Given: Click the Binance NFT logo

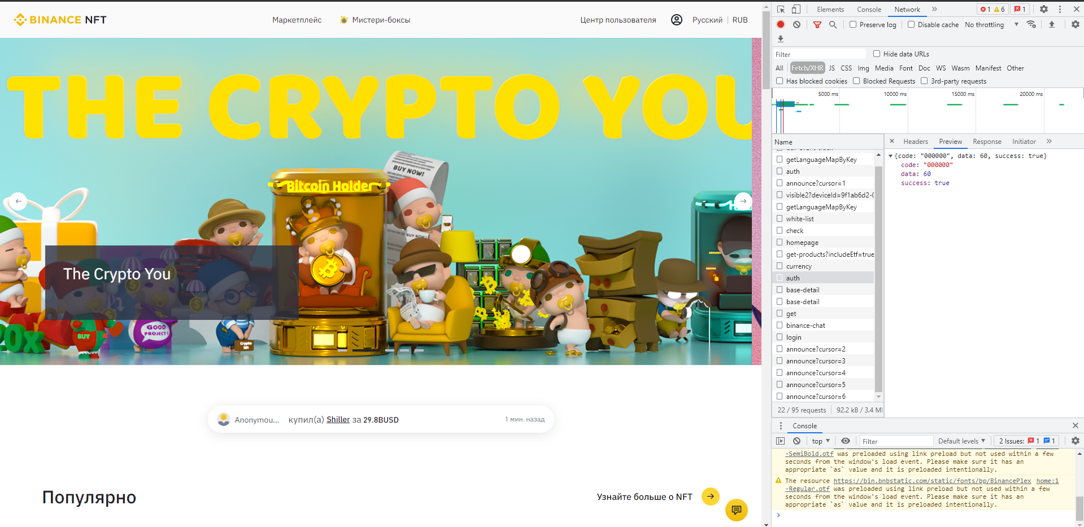Looking at the screenshot, I should 60,20.
